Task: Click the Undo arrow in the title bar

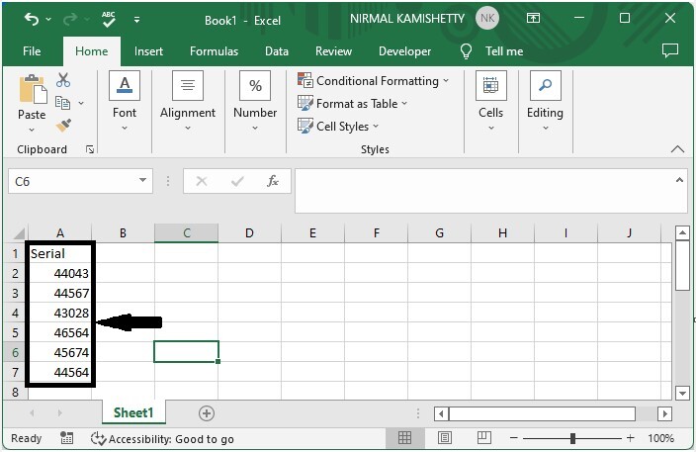Action: pos(32,19)
